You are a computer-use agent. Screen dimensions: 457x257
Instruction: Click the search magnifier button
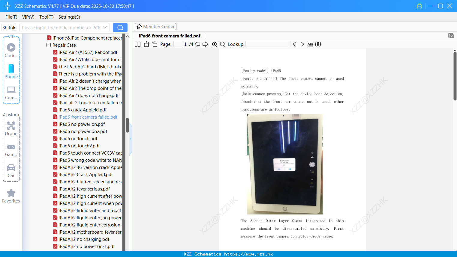click(x=120, y=28)
